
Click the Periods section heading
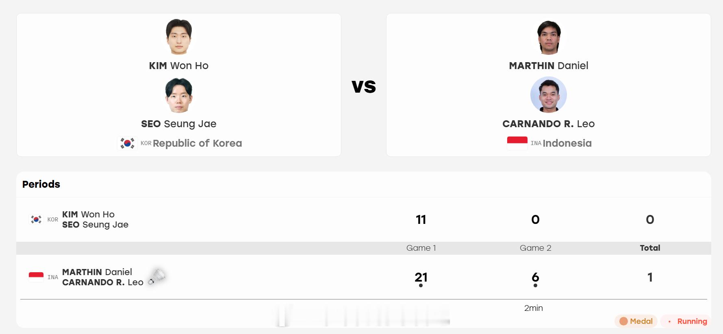pos(41,184)
